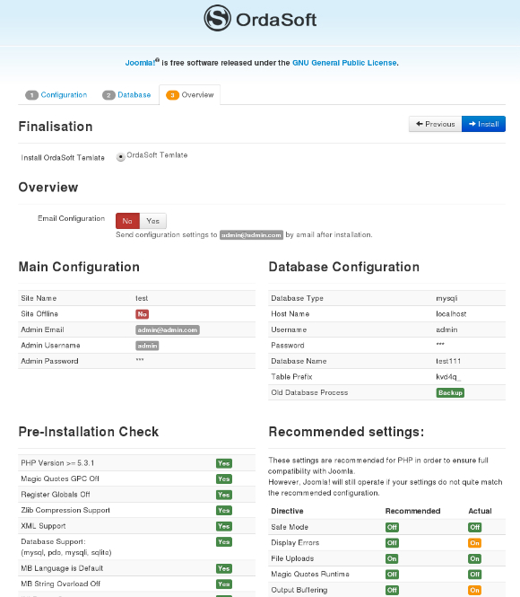Click the Yes badge for PHP Version
The image size is (520, 597).
[x=224, y=463]
